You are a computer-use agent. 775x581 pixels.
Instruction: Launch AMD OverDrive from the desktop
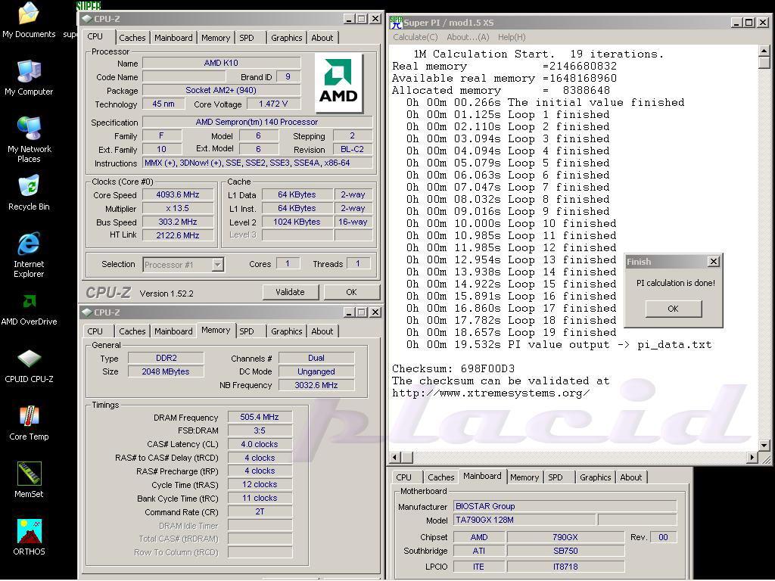29,309
